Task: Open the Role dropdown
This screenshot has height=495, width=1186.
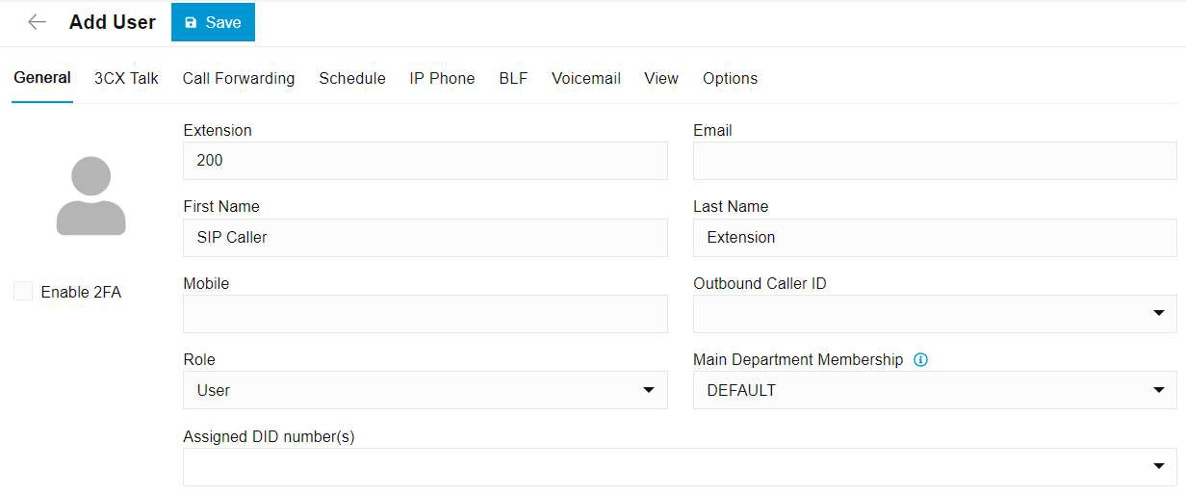Action: tap(425, 390)
